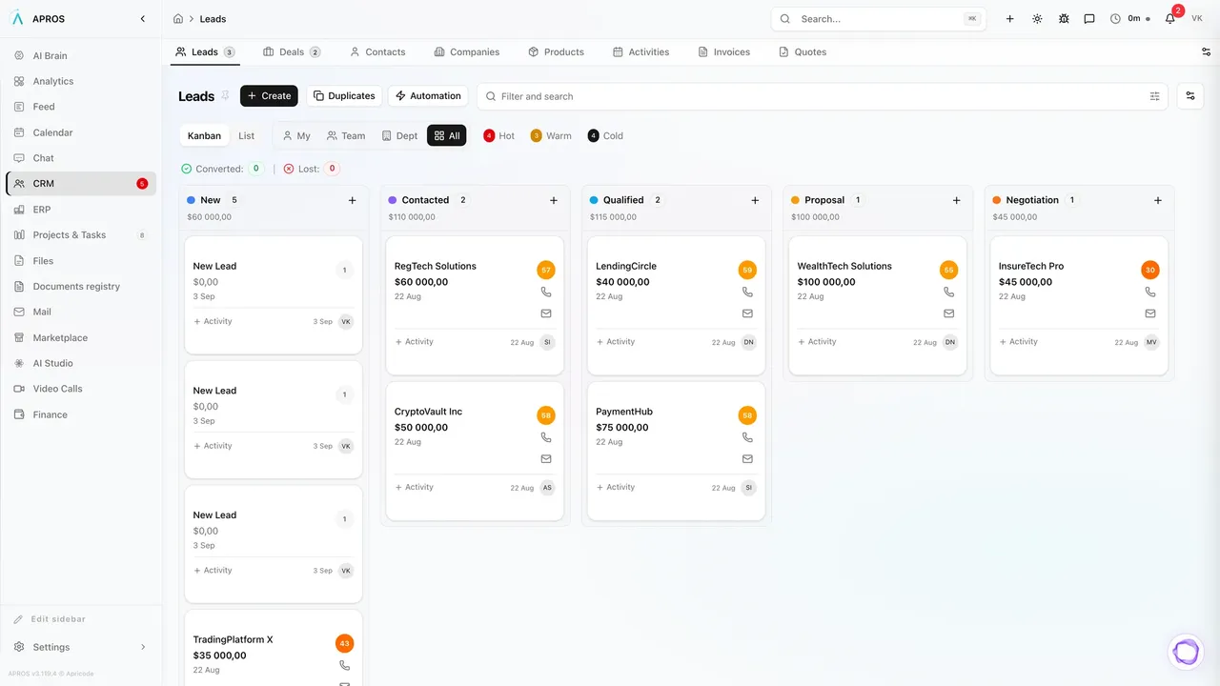Open the Invoices tab
The image size is (1220, 686).
(x=723, y=52)
